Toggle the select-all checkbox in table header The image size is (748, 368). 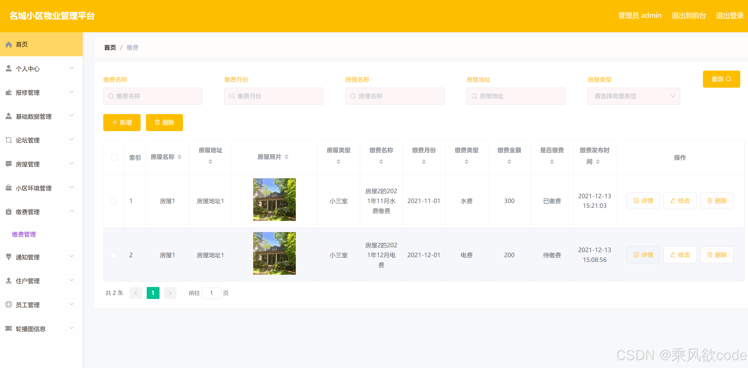coord(114,157)
